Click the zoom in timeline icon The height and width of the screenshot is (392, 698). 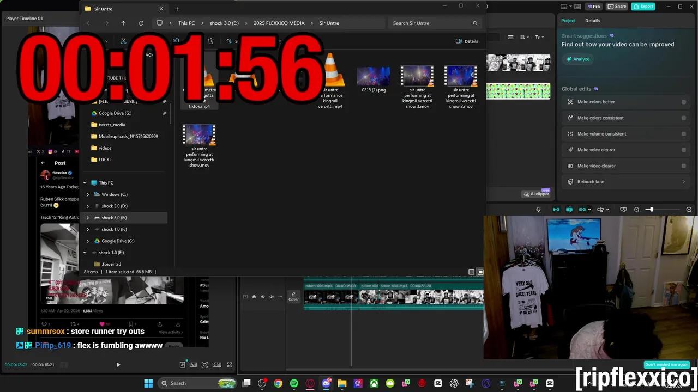[689, 210]
